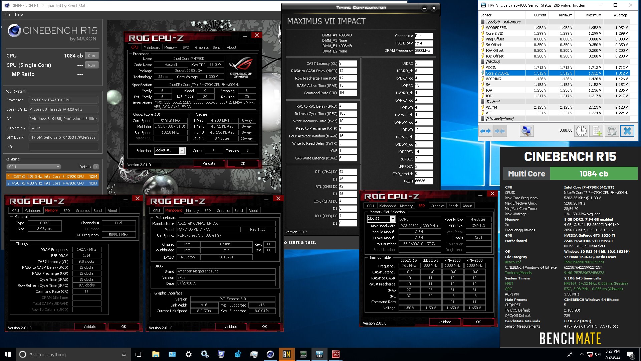
Task: Select Core 2 VCORE sensor row
Action: pyautogui.click(x=555, y=73)
